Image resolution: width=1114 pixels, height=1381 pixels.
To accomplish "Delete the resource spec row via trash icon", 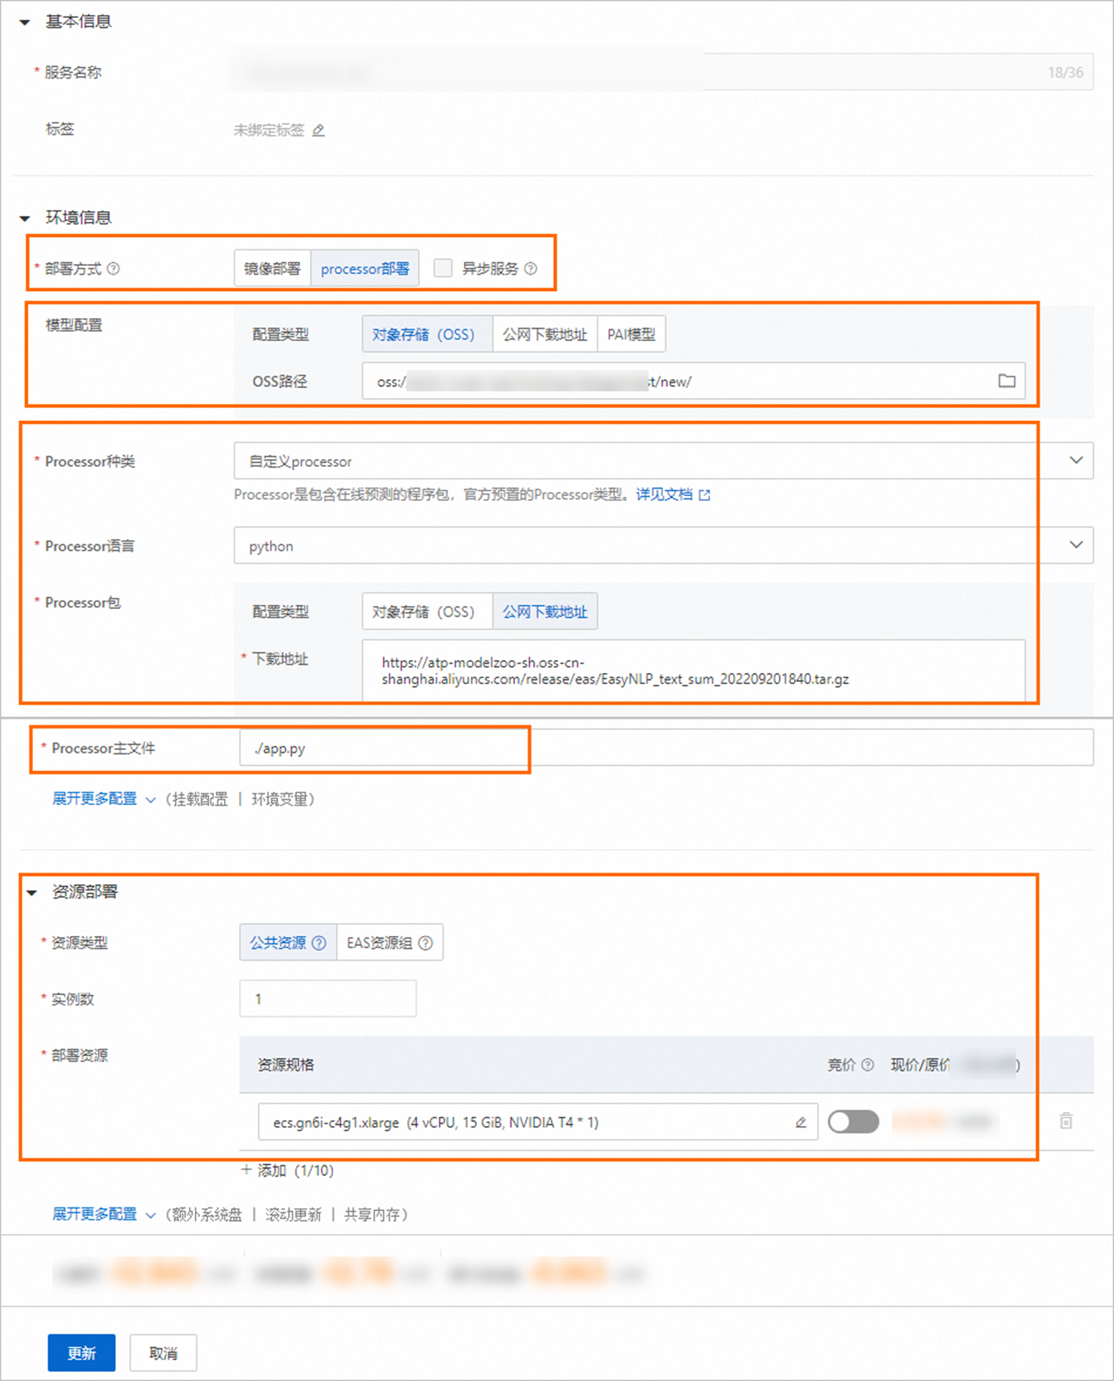I will [x=1066, y=1121].
